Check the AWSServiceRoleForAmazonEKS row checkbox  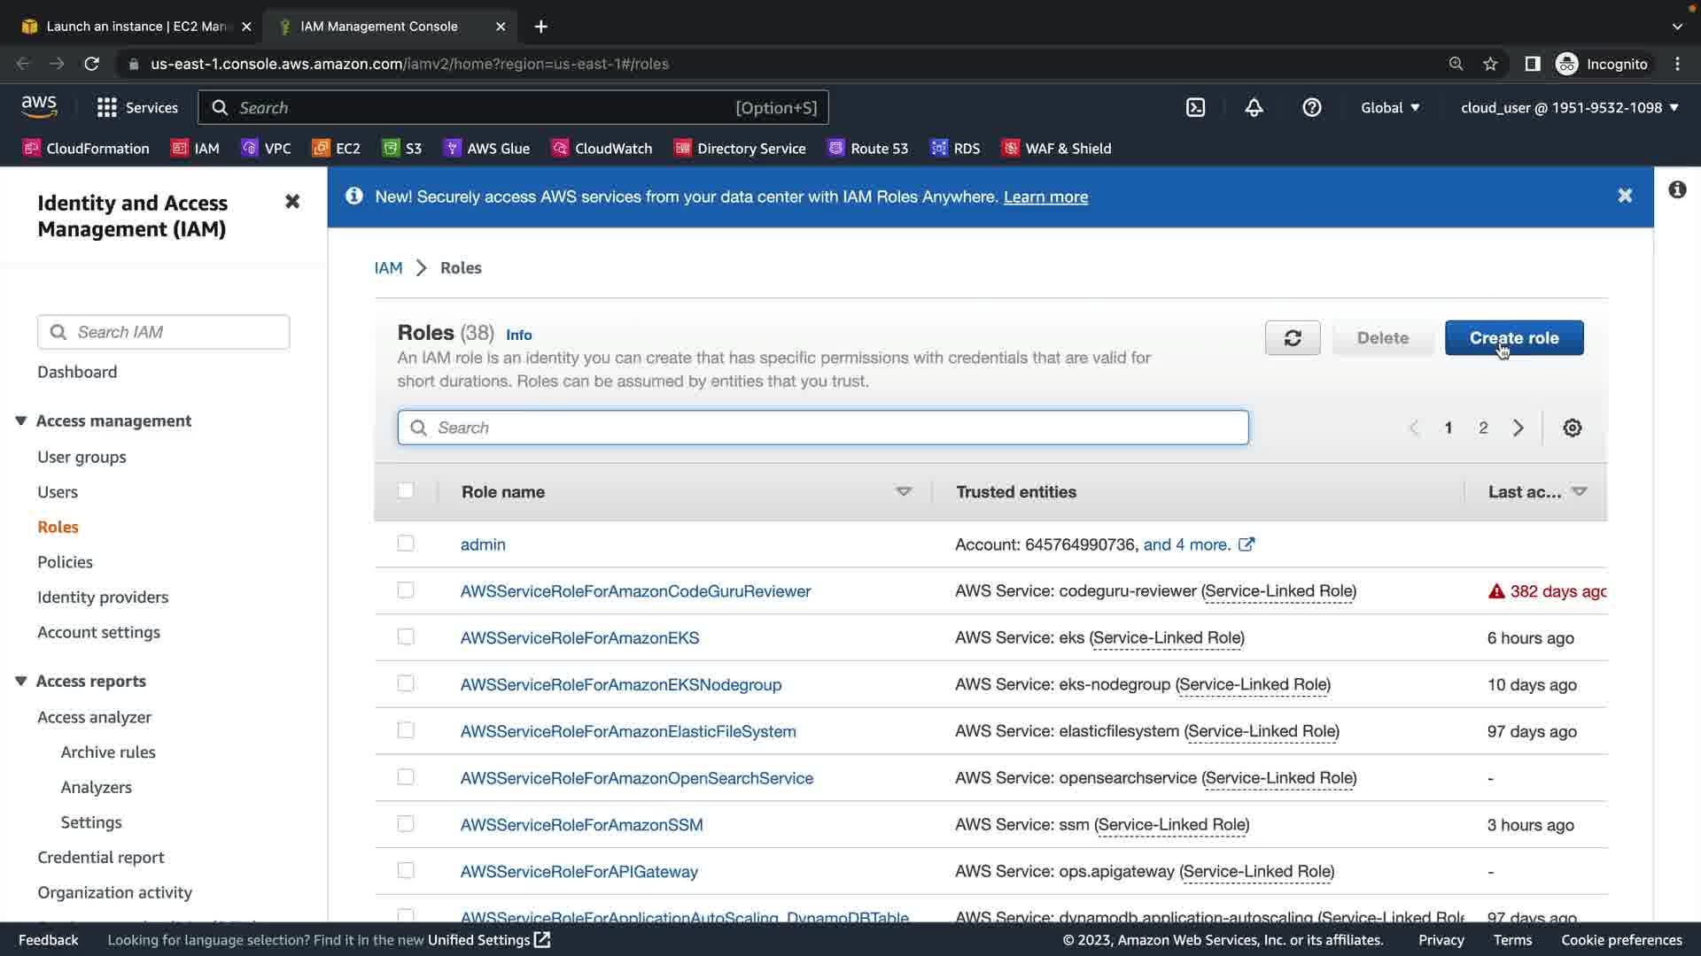tap(406, 637)
